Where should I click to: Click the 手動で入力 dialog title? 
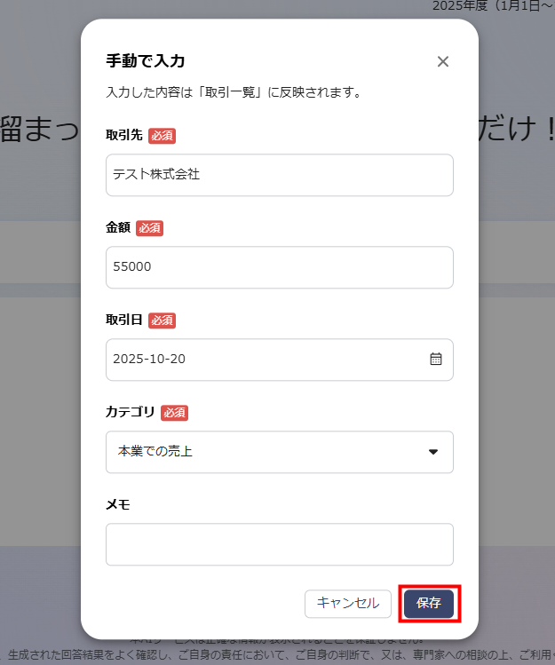point(146,61)
